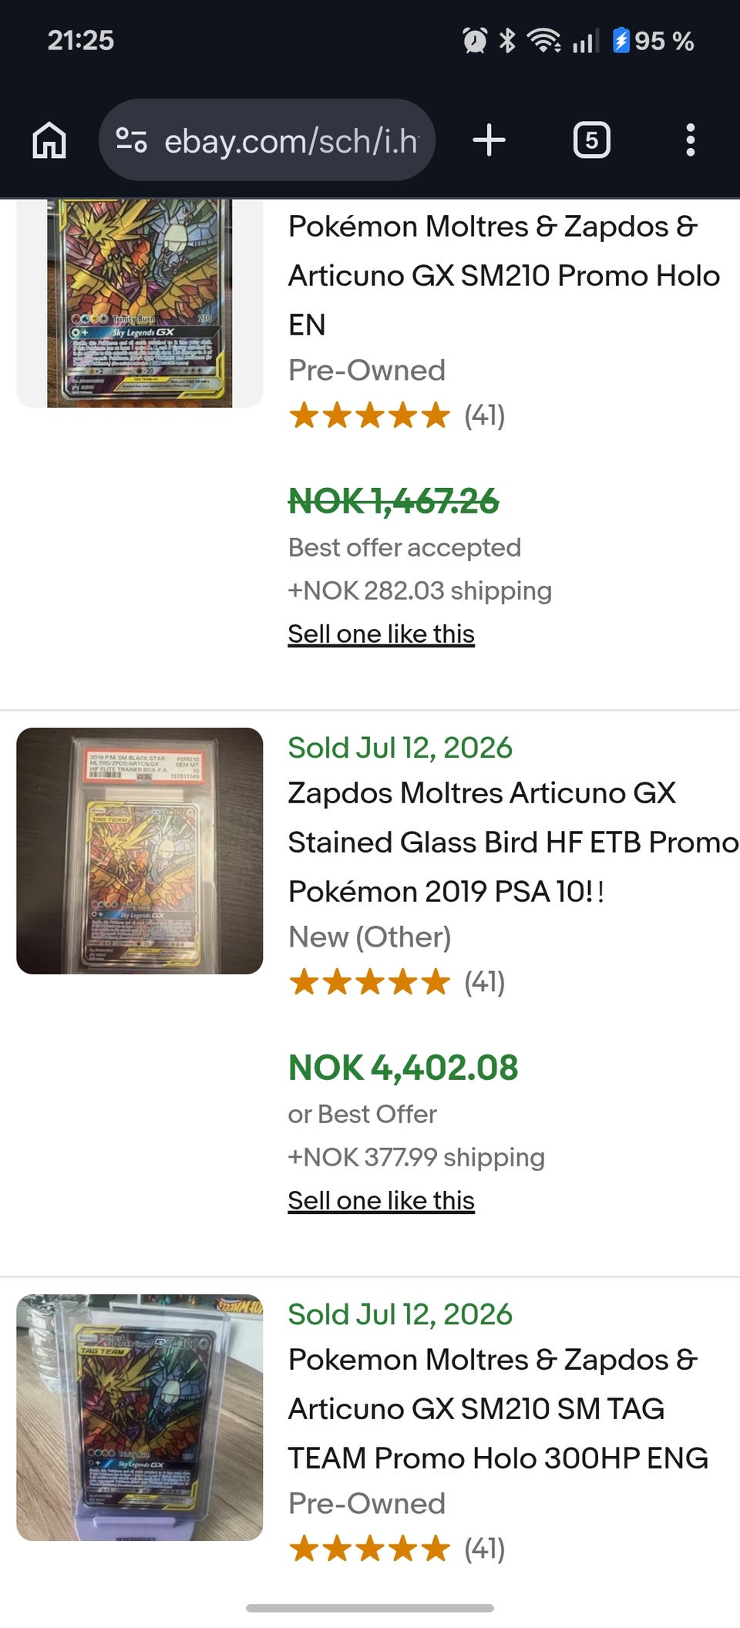740x1628 pixels.
Task: Open the SM TAG TEAM Promo 300HP listing
Action: tap(498, 1408)
